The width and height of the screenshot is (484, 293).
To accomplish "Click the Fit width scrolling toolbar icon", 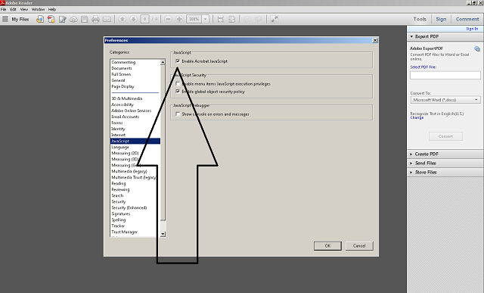I will 221,19.
